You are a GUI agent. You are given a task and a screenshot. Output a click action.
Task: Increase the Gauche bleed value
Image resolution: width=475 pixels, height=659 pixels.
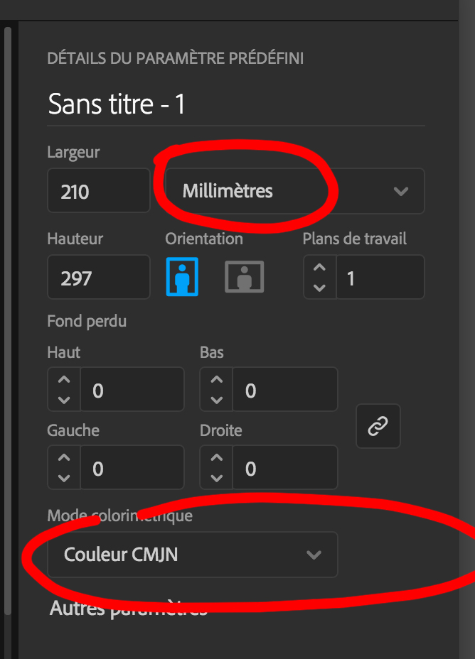pyautogui.click(x=64, y=459)
